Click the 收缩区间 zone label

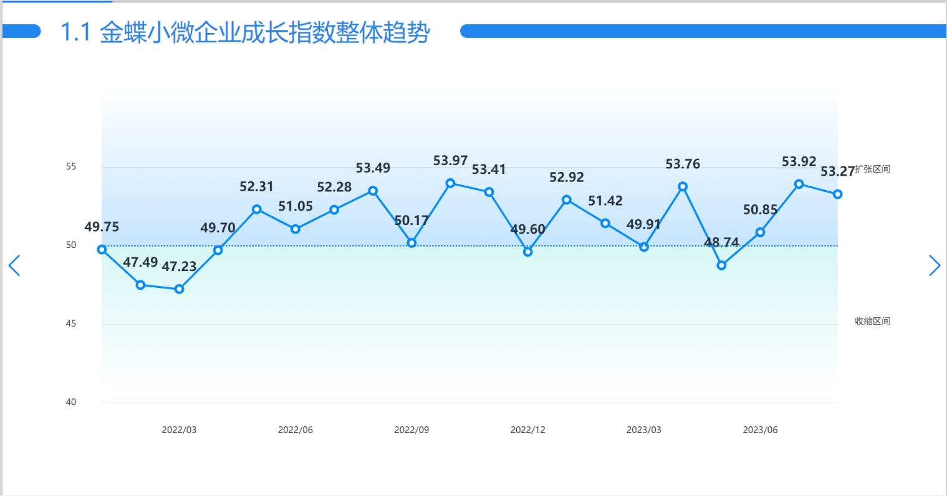click(x=872, y=321)
